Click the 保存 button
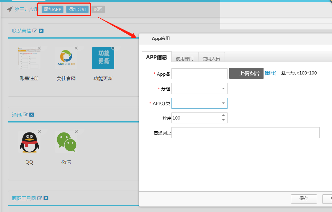Screen dimensions: 332x212 (x=304, y=199)
